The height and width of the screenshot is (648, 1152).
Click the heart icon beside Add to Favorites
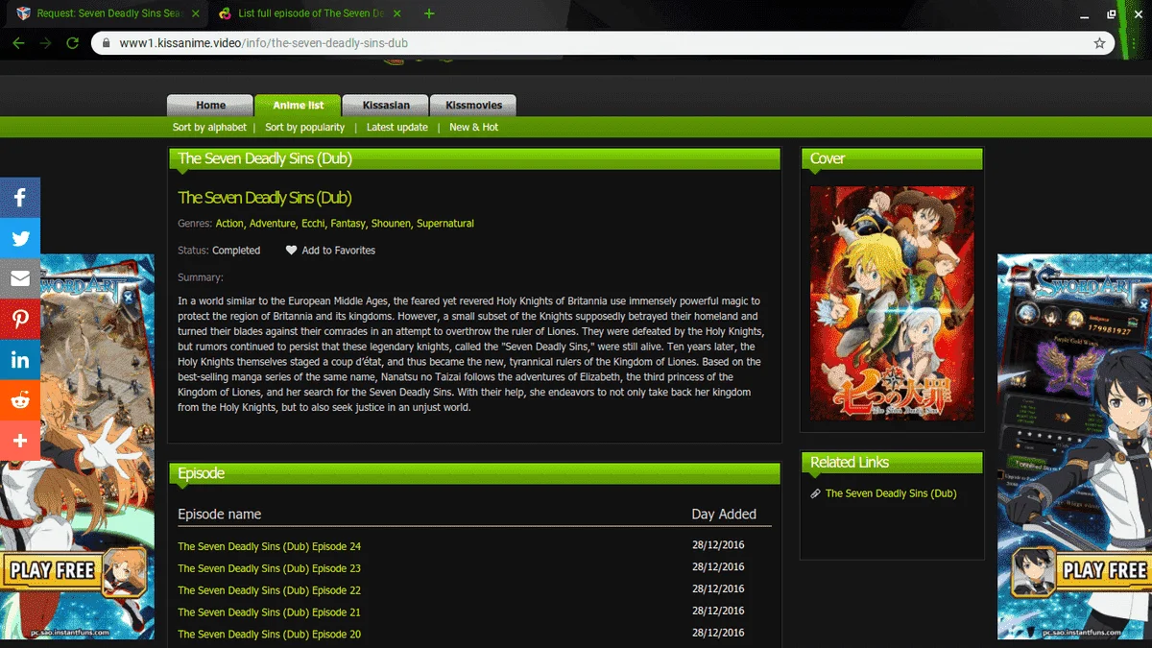pyautogui.click(x=291, y=251)
